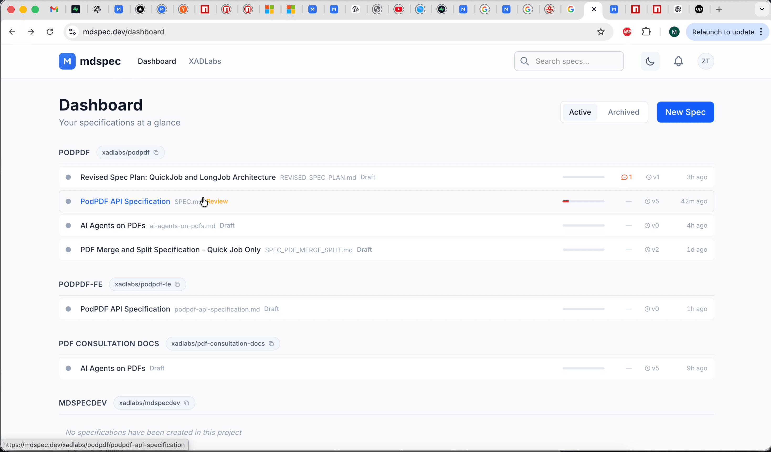Open the PDF Merge and Split Specification
The image size is (771, 452).
pyautogui.click(x=170, y=250)
